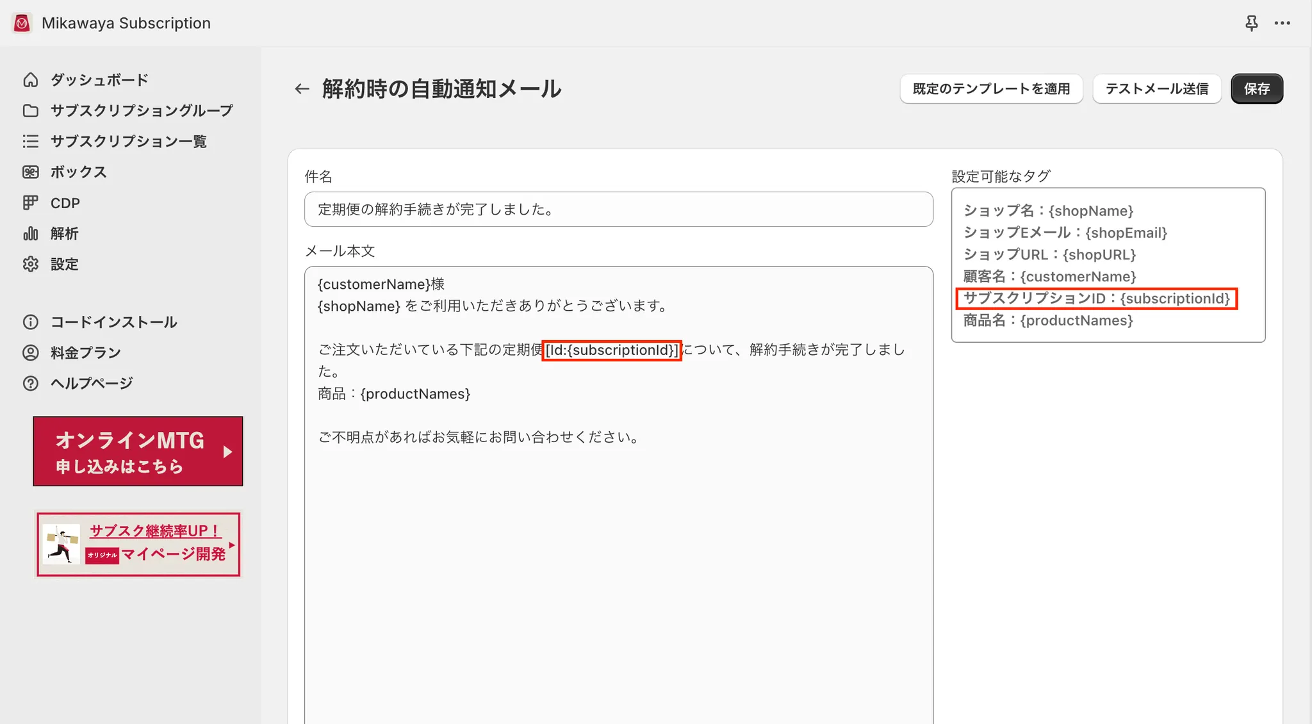1312x724 pixels.
Task: Click the subscription list icon
Action: point(30,142)
